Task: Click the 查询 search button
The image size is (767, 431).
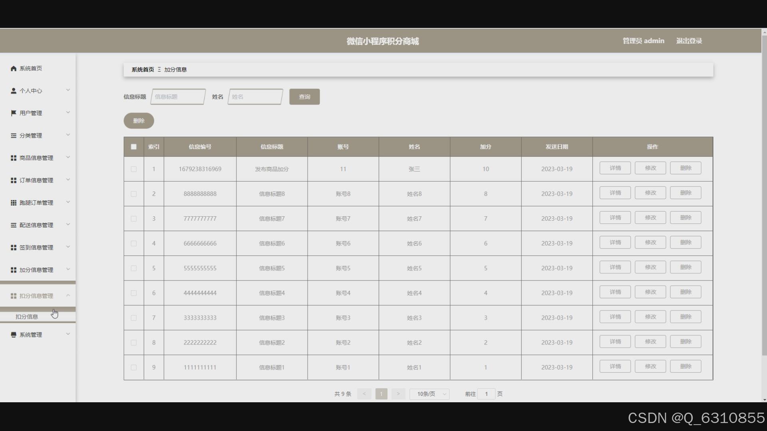Action: [x=304, y=97]
